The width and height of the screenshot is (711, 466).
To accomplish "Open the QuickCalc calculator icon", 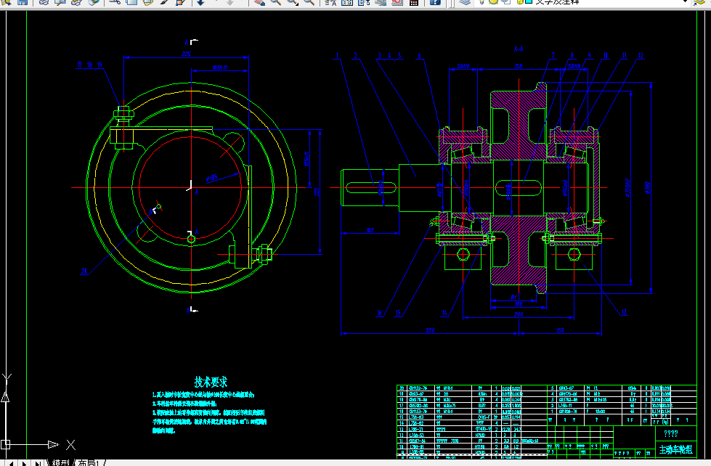I will coord(413,2).
